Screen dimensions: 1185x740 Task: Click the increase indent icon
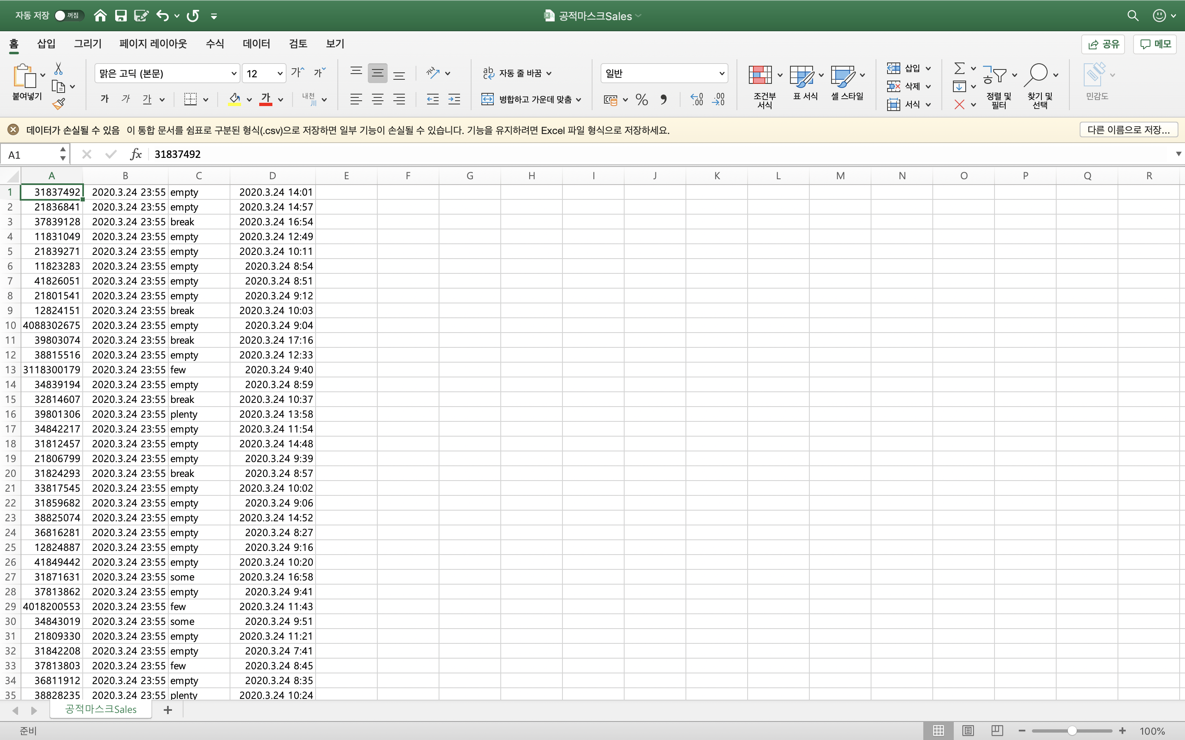[454, 100]
